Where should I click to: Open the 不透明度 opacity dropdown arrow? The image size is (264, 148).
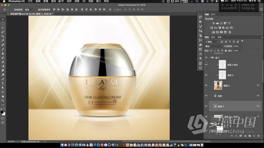coord(242,46)
